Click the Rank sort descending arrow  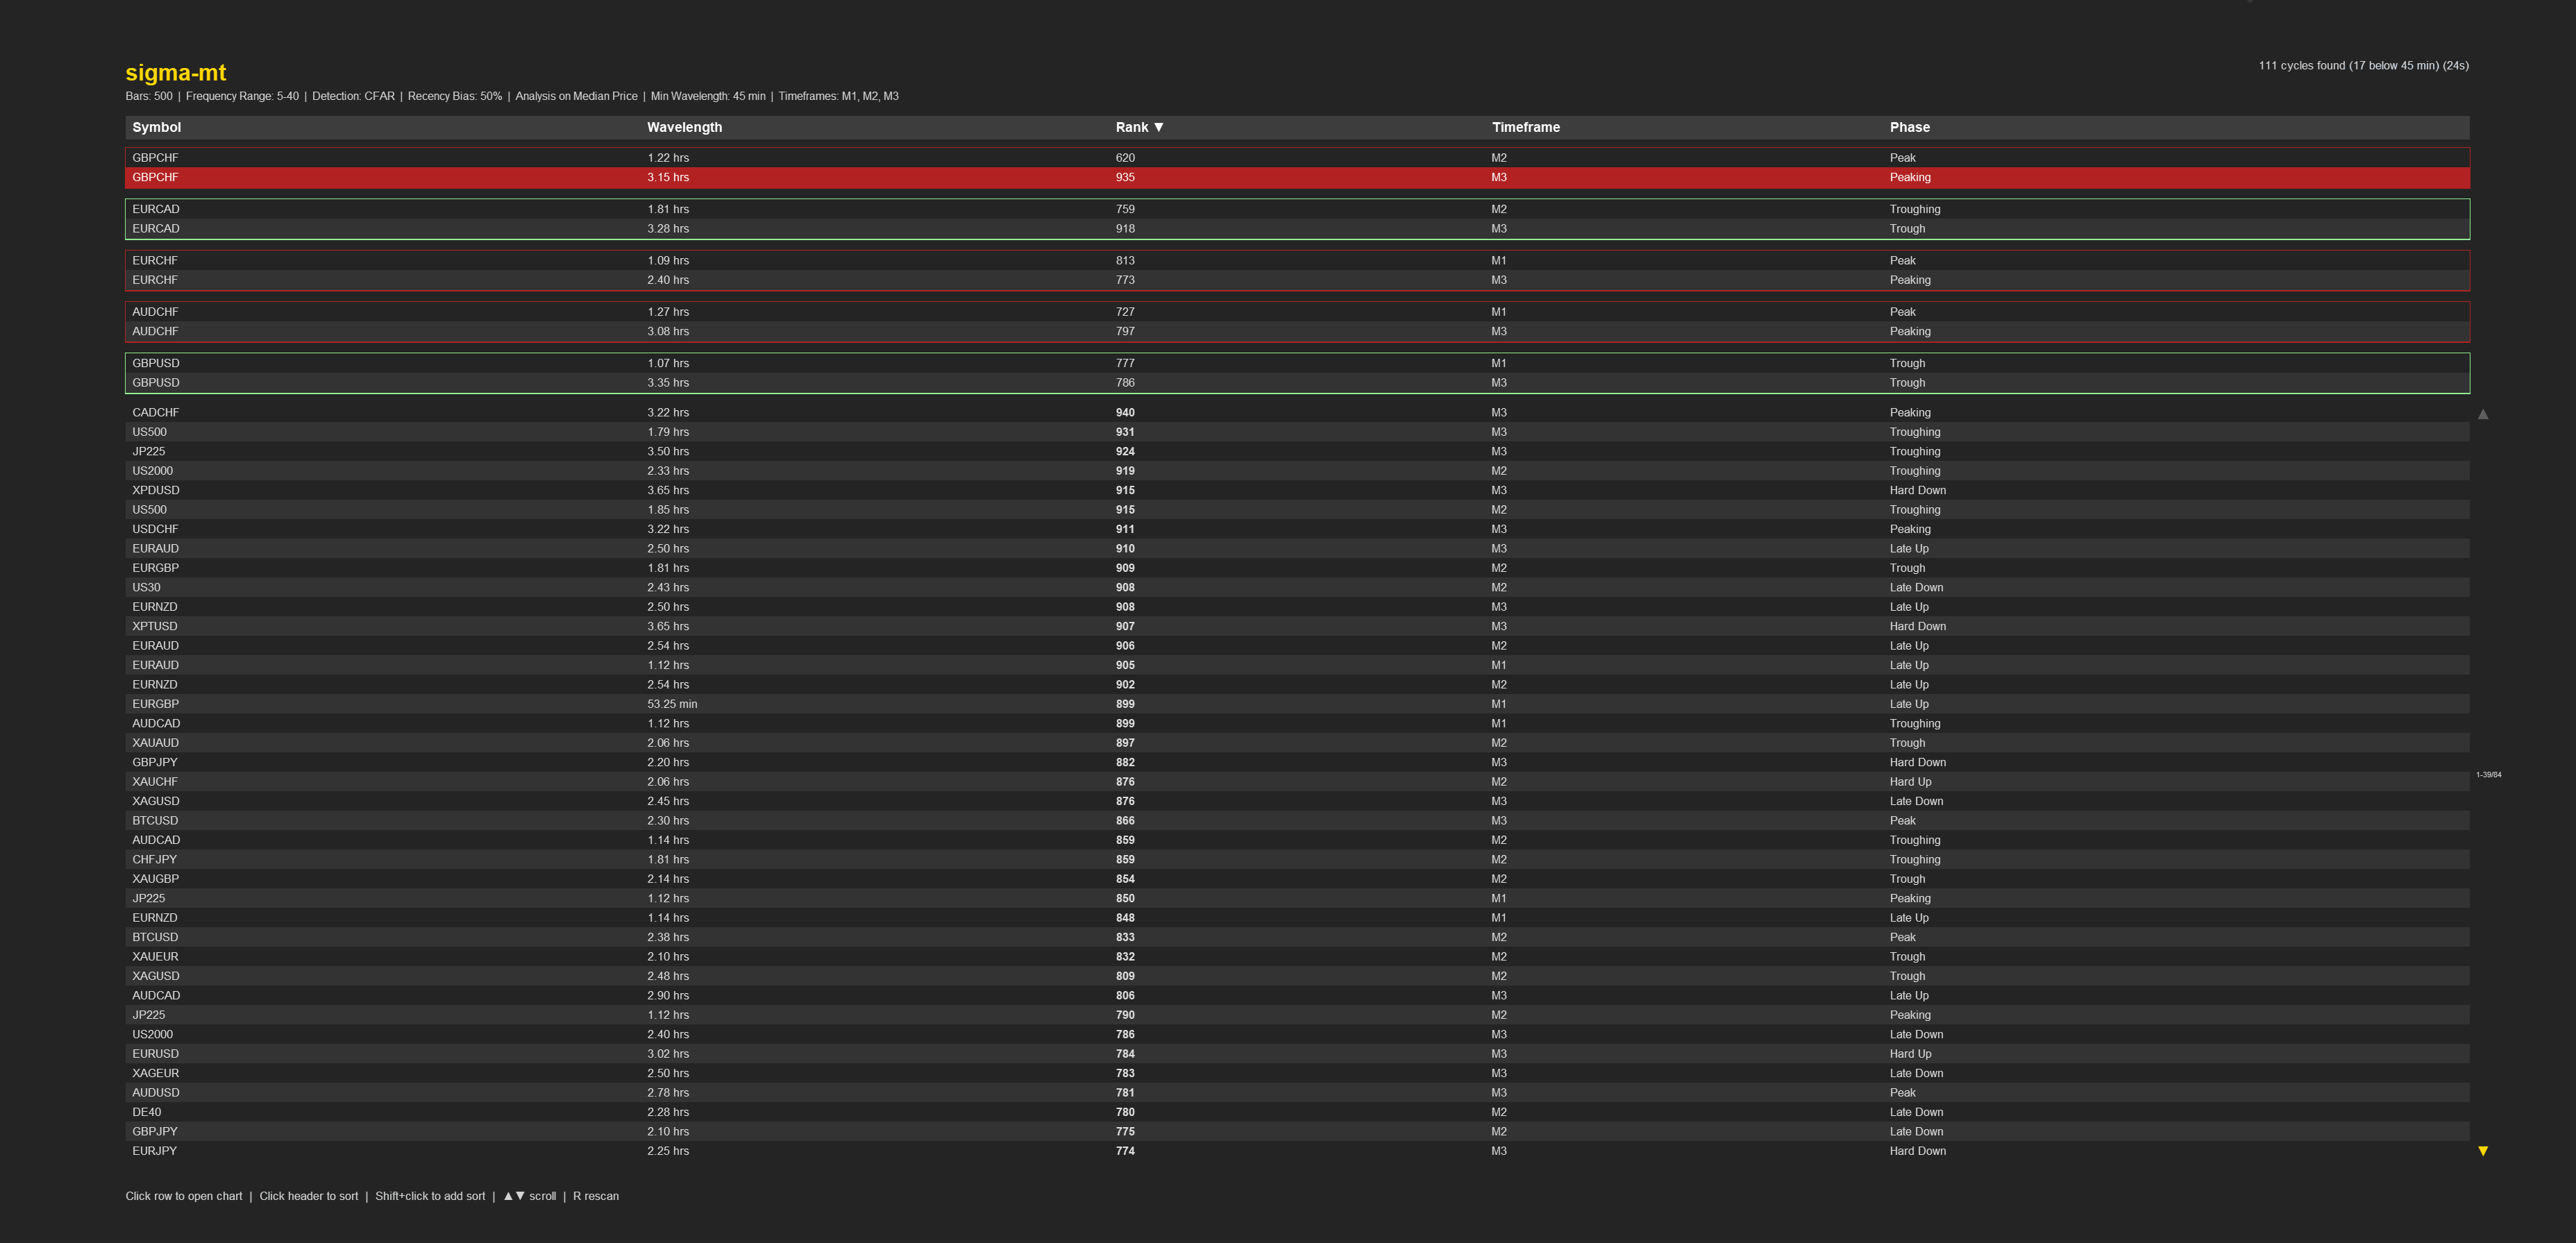[x=1158, y=127]
